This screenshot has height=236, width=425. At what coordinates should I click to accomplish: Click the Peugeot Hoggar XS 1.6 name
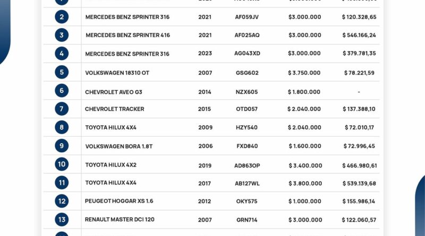coord(119,201)
